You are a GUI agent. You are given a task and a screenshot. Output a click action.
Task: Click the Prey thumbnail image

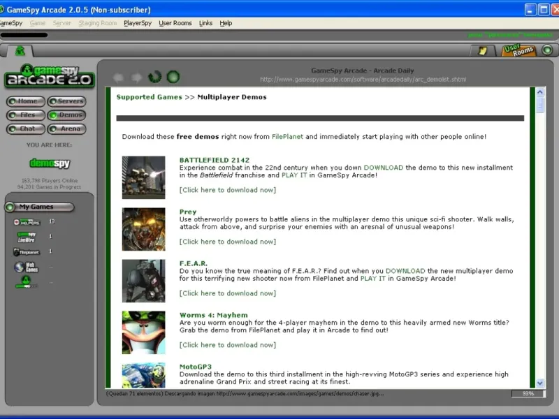[x=144, y=229]
